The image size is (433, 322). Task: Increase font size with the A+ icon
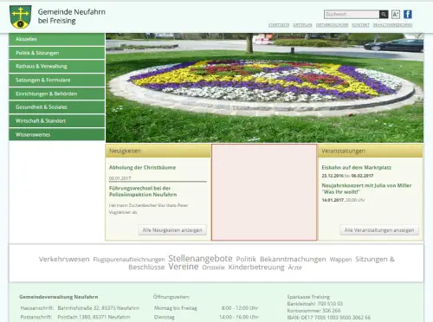(396, 14)
